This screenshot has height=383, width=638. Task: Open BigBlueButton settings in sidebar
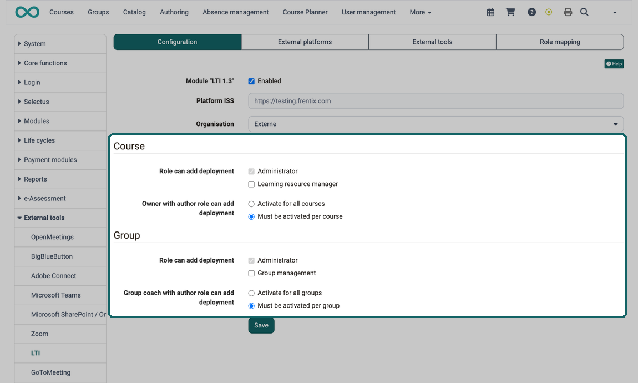pos(60,256)
